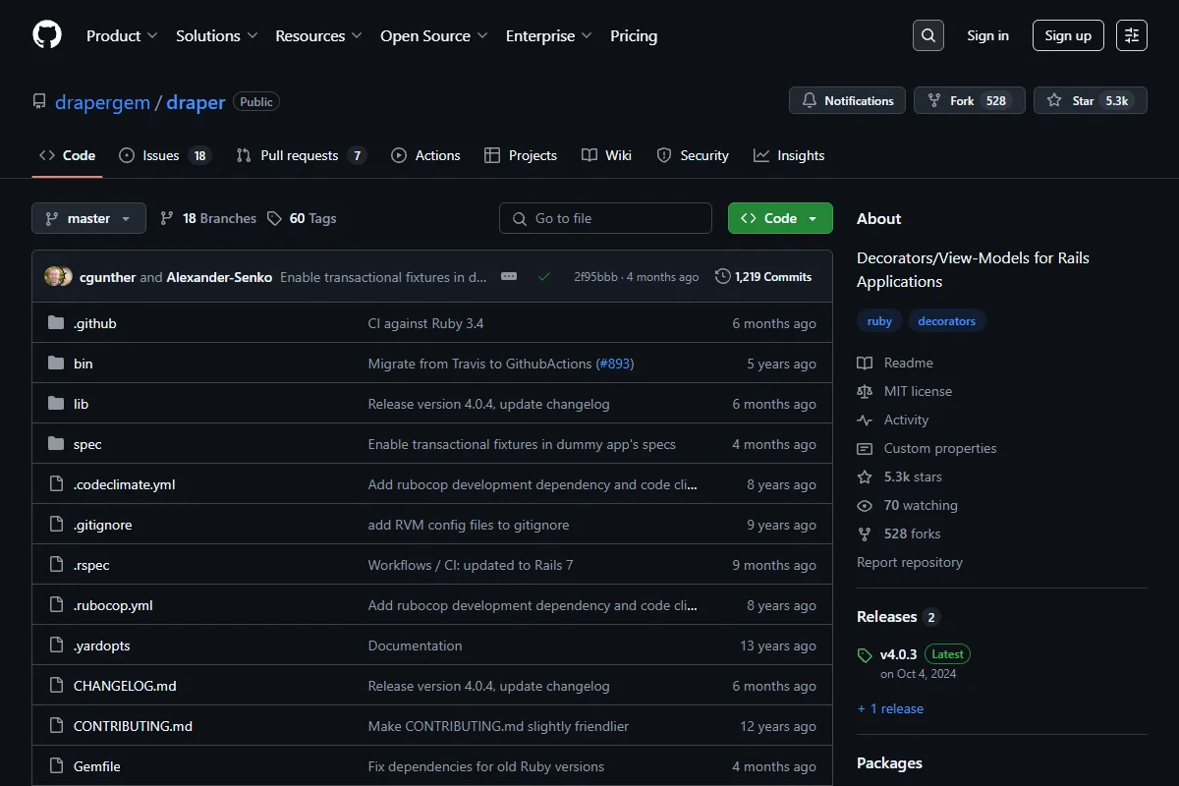This screenshot has height=786, width=1179.
Task: Open the search magnifier icon button
Action: pyautogui.click(x=927, y=35)
